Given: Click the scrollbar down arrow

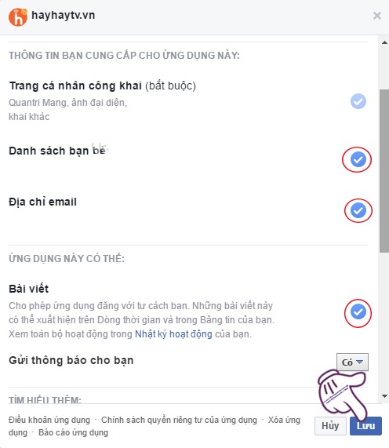Looking at the screenshot, I should 384,396.
